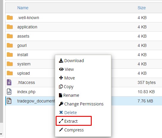Image resolution: width=162 pixels, height=138 pixels.
Task: Click the 7.76 MB size cell
Action: (x=145, y=101)
